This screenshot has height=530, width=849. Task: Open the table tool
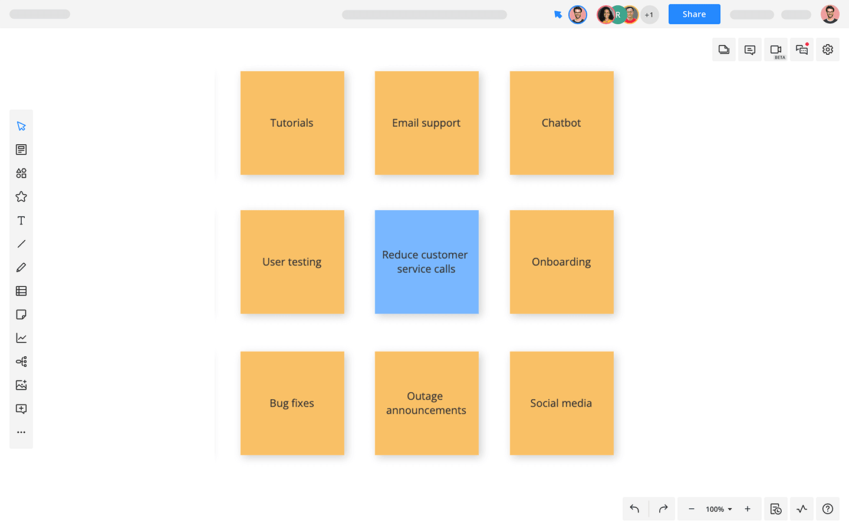click(21, 291)
